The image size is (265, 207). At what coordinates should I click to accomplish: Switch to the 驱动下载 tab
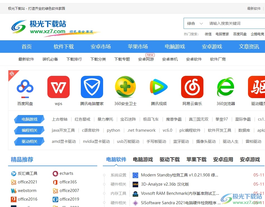(x=170, y=159)
